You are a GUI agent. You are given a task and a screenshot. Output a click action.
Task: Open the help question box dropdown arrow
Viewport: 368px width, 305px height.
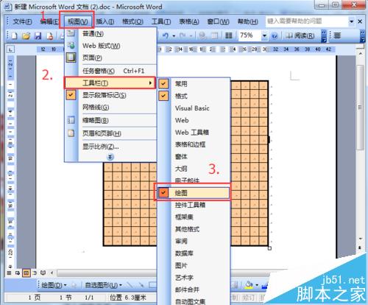[x=351, y=21]
